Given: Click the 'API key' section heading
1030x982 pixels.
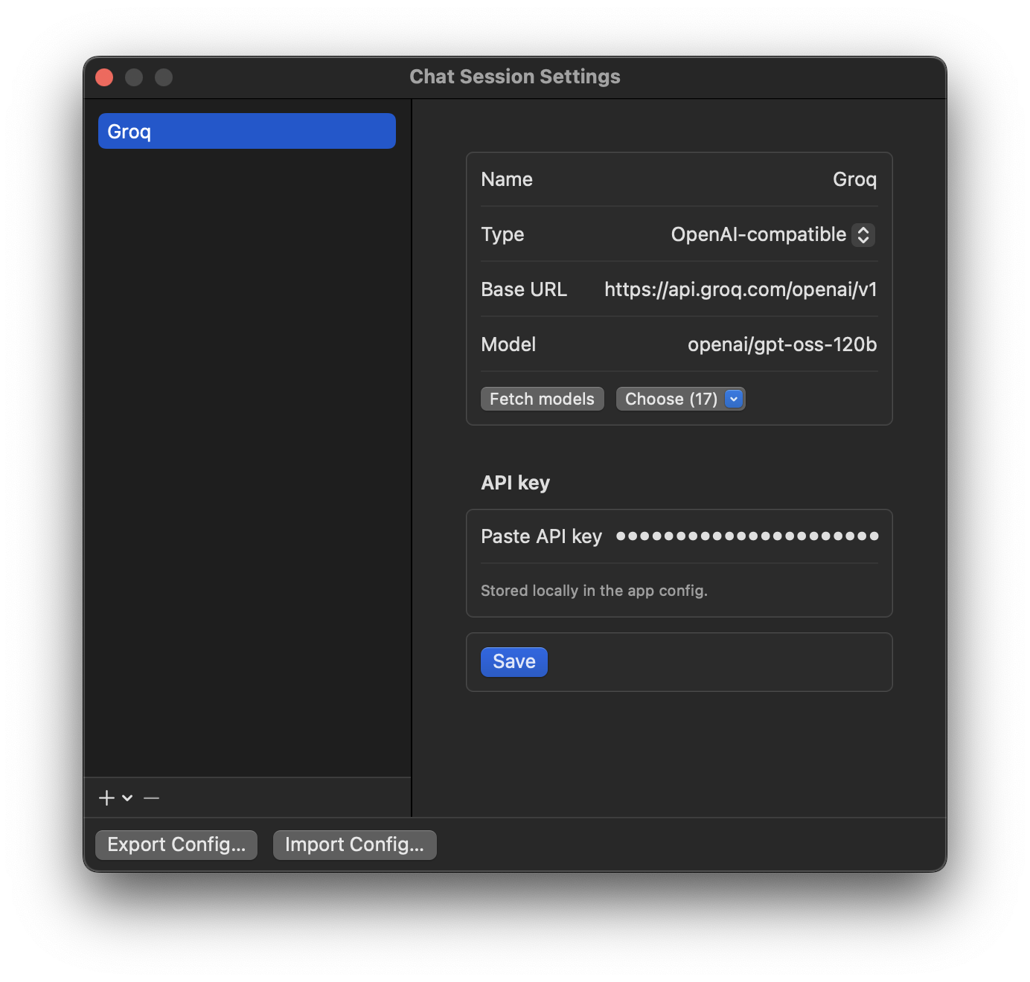Looking at the screenshot, I should click(515, 483).
